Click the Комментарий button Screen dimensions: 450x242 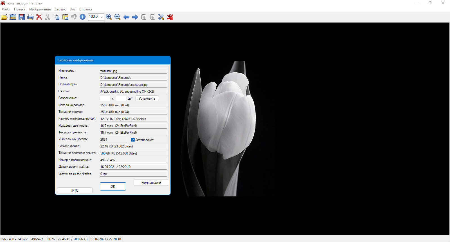151,183
